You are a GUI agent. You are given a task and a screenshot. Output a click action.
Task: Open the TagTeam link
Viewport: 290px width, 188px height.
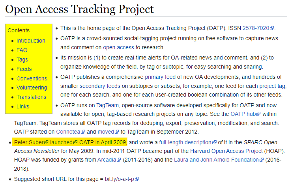pos(107,105)
